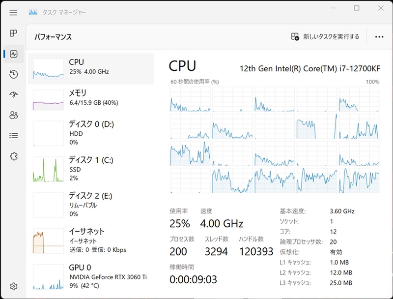
Task: Open Startup apps sidebar icon
Action: pyautogui.click(x=13, y=94)
